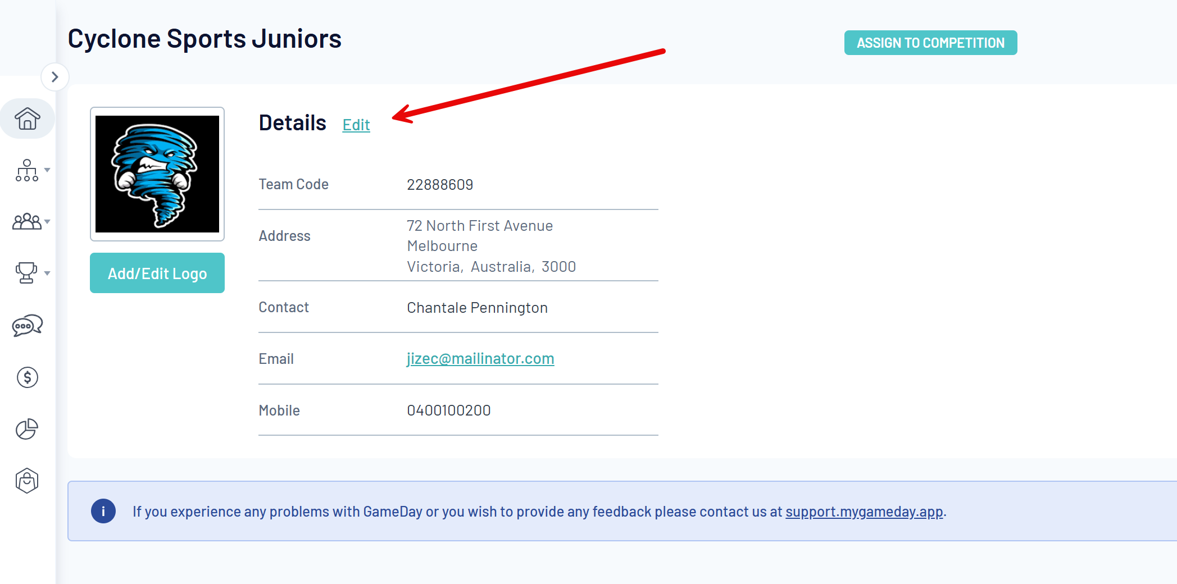Click the blue info circle icon
This screenshot has width=1177, height=584.
tap(103, 511)
